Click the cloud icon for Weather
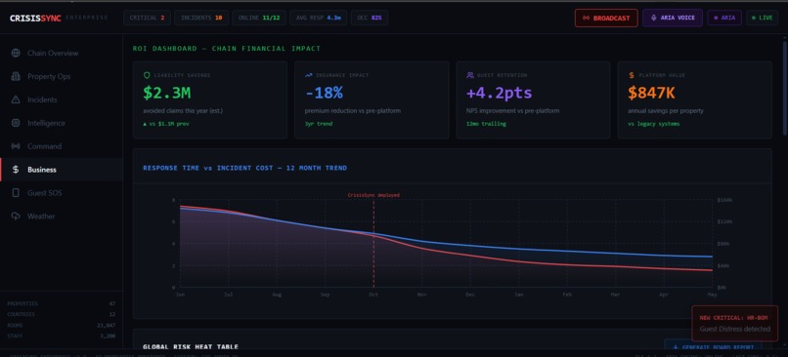 click(16, 217)
